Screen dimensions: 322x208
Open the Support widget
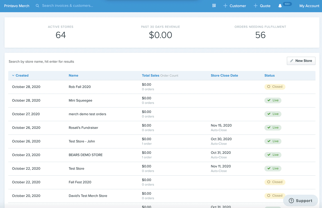point(300,201)
